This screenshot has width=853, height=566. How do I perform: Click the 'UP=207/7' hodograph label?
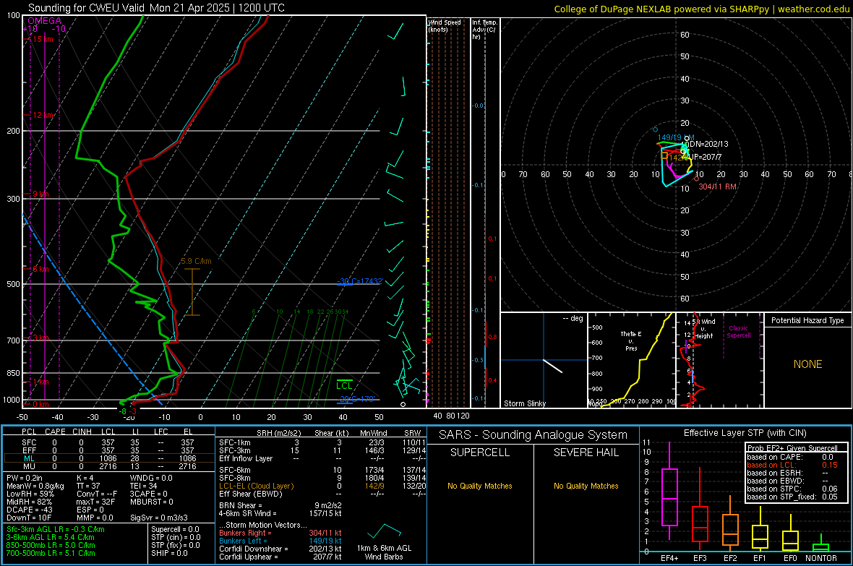(706, 158)
